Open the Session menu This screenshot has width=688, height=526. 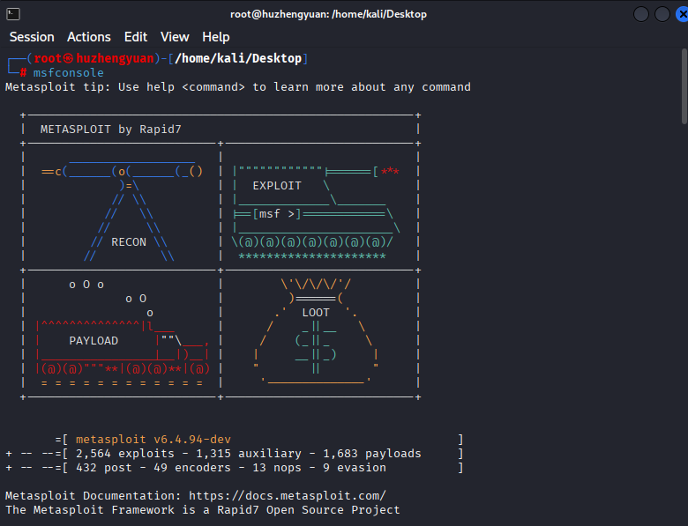pos(32,37)
